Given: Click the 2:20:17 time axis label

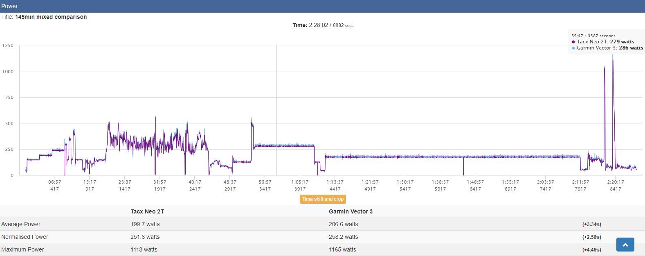Looking at the screenshot, I should pos(615,182).
